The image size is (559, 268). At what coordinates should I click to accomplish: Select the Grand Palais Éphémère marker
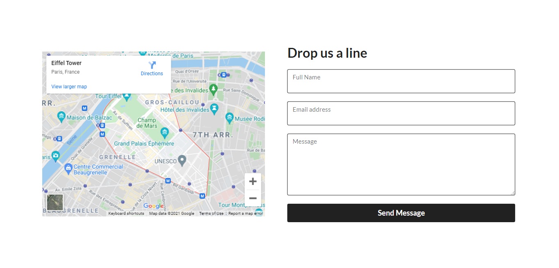[165, 132]
